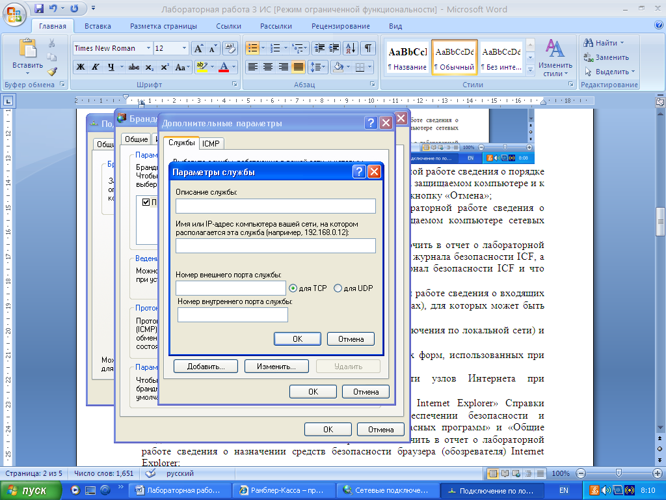The height and width of the screenshot is (500, 666).
Task: Apply strikethrough (abc) formatting
Action: (134, 67)
